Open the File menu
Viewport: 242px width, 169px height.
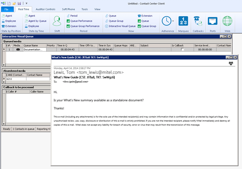click(7, 9)
